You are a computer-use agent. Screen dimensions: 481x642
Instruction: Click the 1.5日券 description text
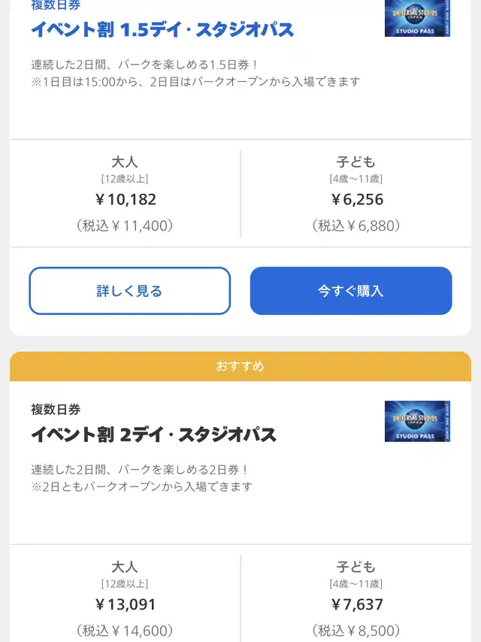(144, 65)
